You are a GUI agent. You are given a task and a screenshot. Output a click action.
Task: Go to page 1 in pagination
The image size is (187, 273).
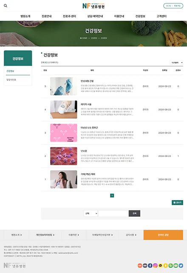coord(112,195)
